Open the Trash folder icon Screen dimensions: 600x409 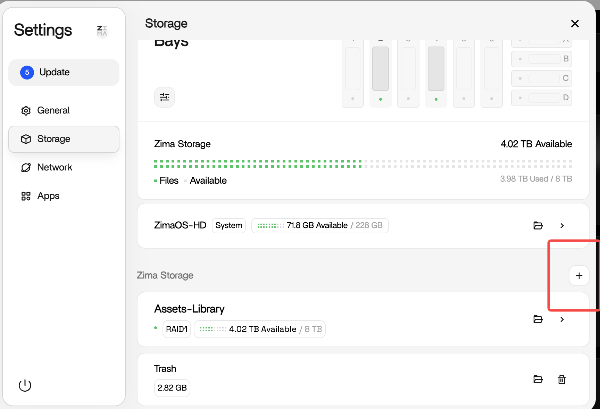point(538,379)
